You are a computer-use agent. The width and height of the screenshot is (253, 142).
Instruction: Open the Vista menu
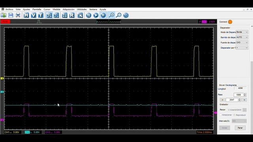click(18, 9)
